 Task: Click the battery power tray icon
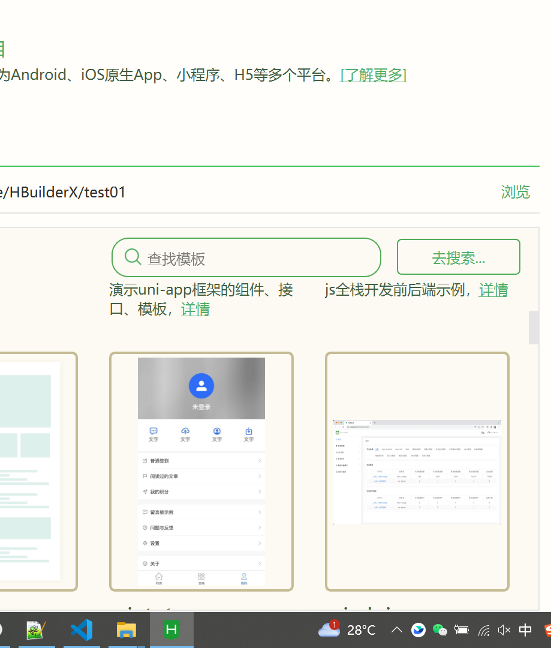click(462, 630)
